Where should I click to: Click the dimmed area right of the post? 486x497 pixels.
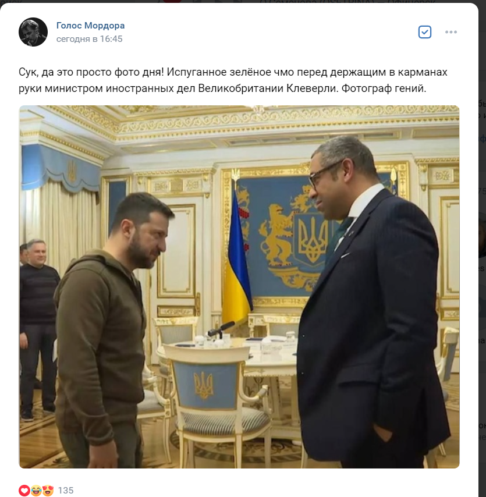click(x=482, y=254)
